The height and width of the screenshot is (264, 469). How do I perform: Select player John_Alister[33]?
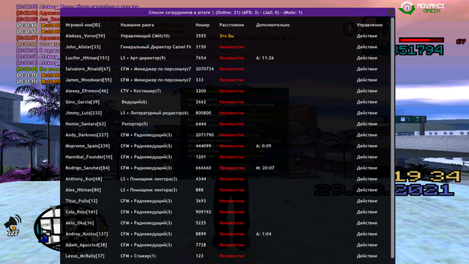(x=83, y=47)
